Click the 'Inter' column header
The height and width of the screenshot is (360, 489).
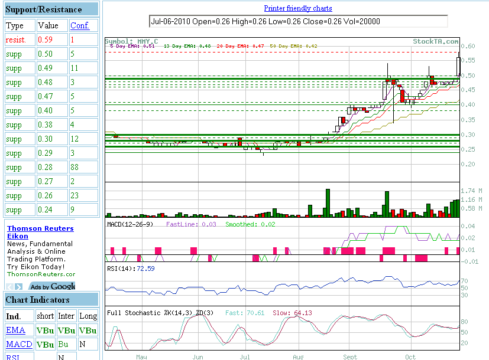[66, 316]
